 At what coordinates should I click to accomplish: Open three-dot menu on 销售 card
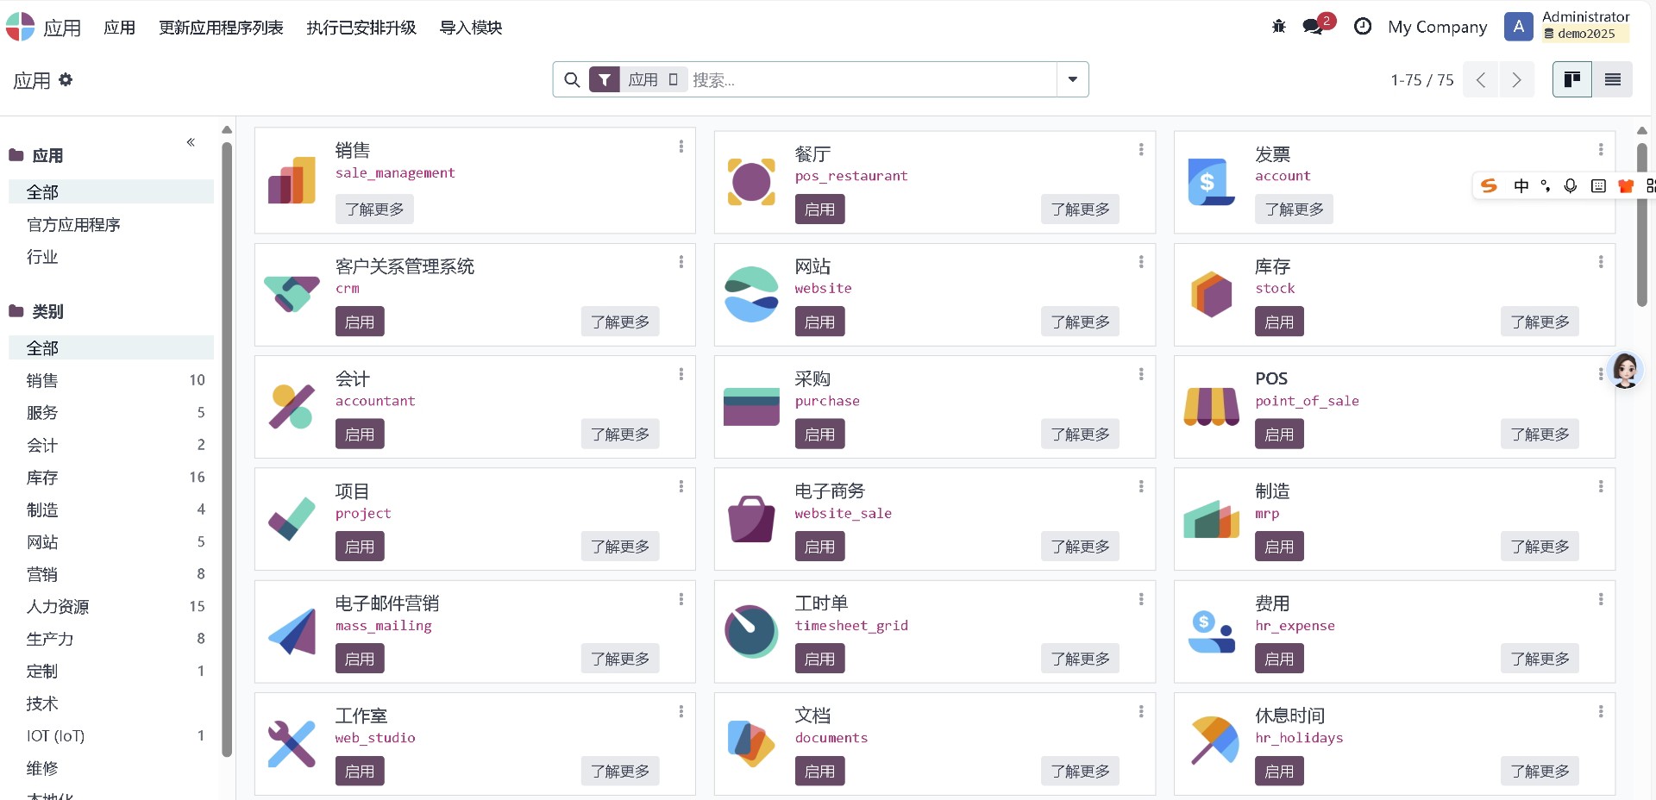(681, 147)
